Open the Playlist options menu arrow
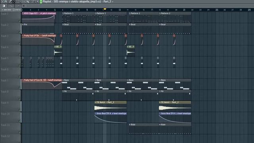 pyautogui.click(x=2, y=2)
